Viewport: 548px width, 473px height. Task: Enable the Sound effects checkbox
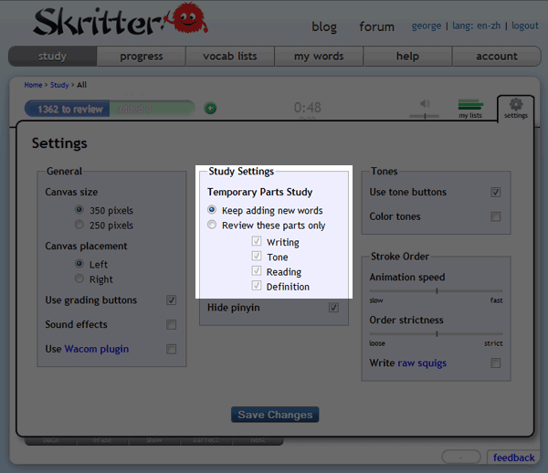171,324
